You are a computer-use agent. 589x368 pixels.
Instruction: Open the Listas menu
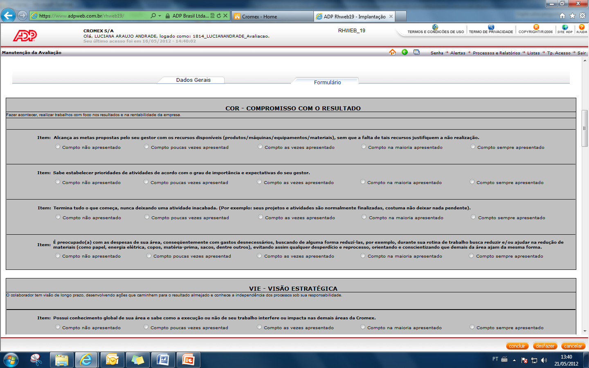tap(533, 53)
